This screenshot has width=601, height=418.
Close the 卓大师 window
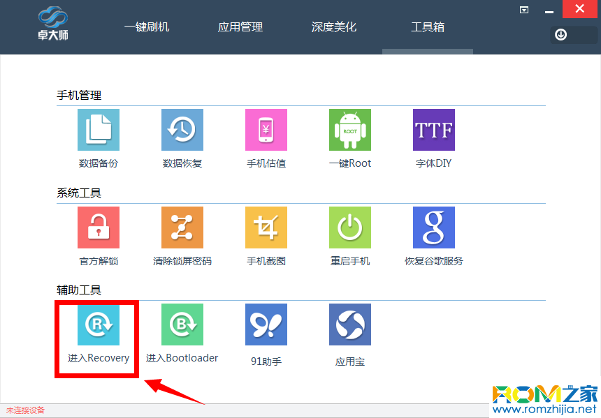580,9
